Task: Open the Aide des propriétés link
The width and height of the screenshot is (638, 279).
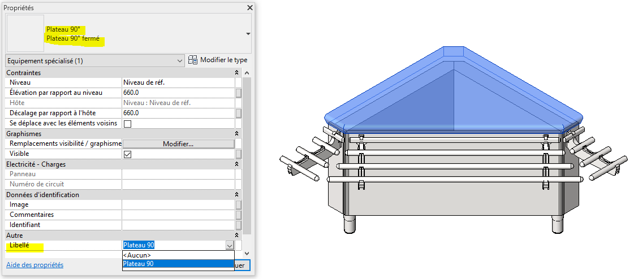Action: (x=35, y=265)
